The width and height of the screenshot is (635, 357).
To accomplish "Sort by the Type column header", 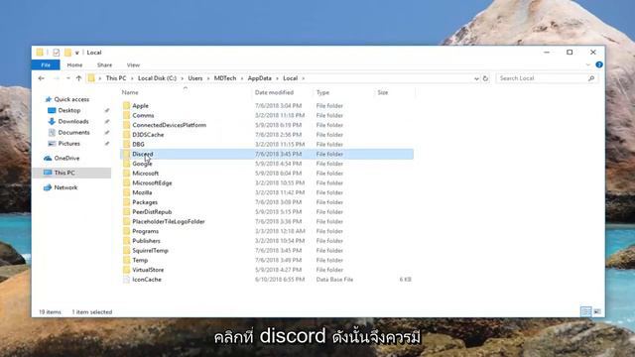I will 322,92.
